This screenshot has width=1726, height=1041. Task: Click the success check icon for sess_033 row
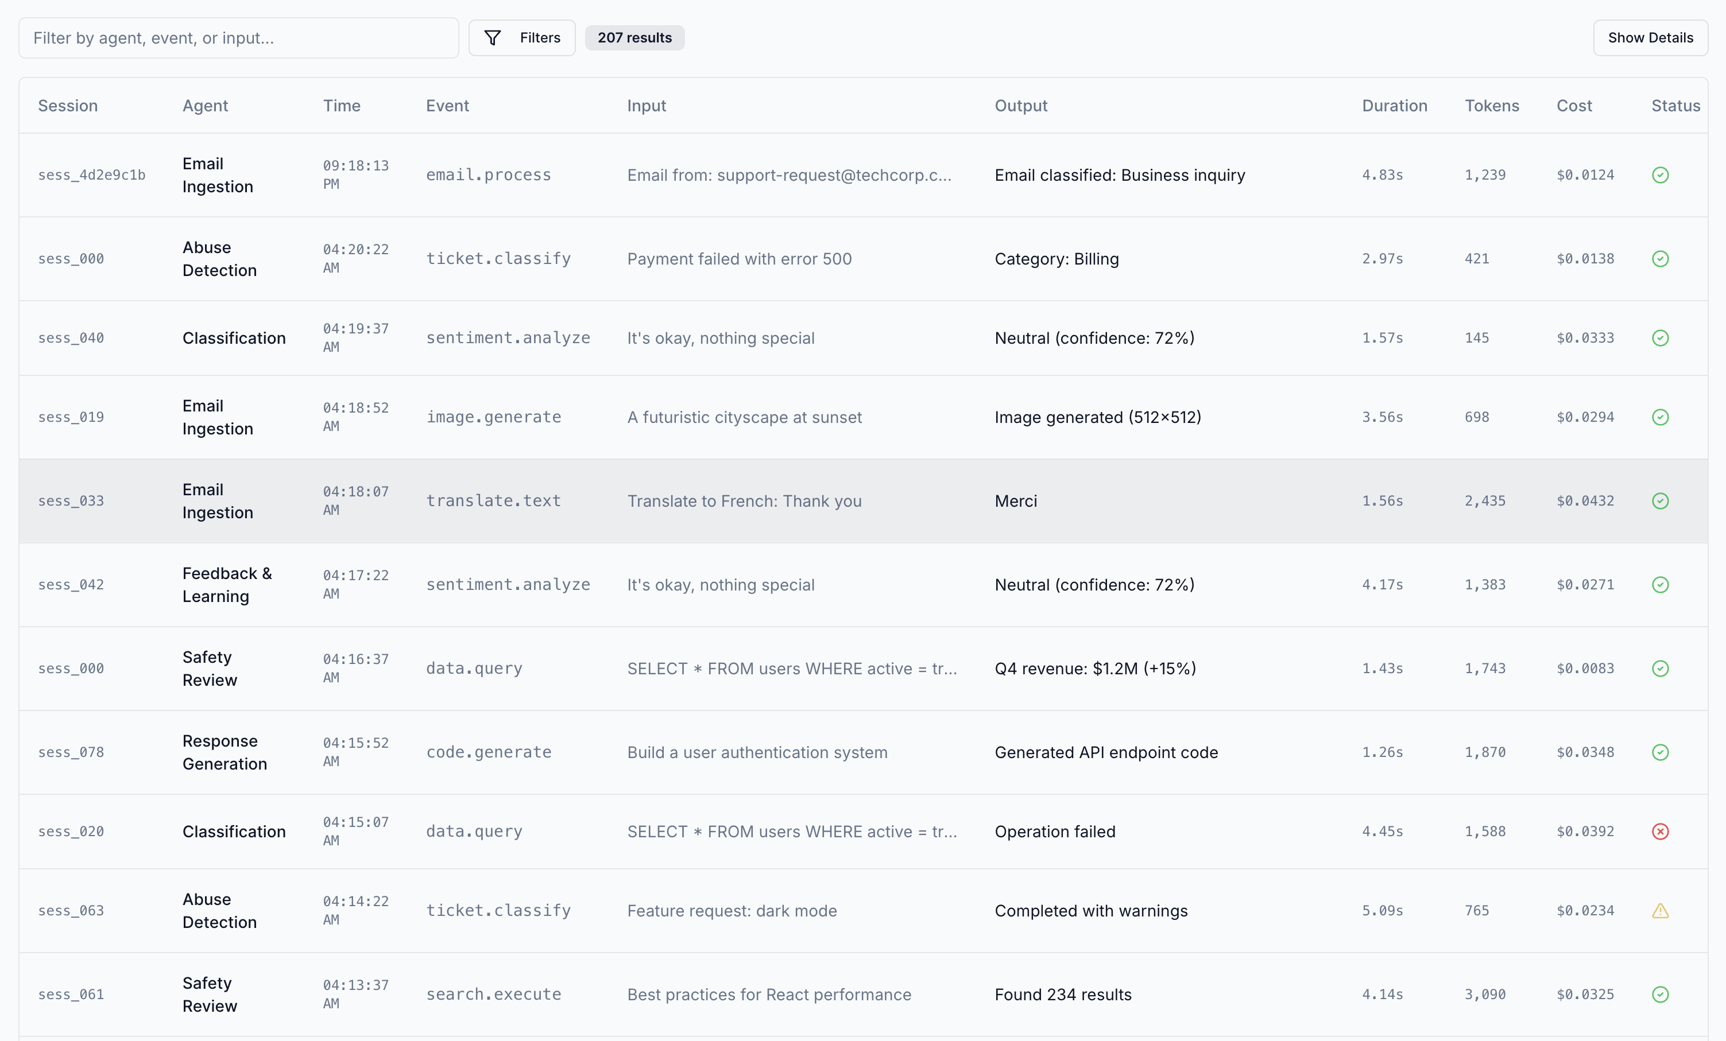pyautogui.click(x=1659, y=501)
